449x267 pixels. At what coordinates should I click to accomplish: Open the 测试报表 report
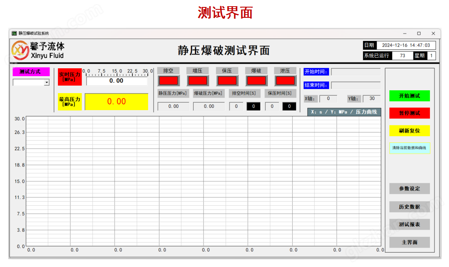click(410, 224)
